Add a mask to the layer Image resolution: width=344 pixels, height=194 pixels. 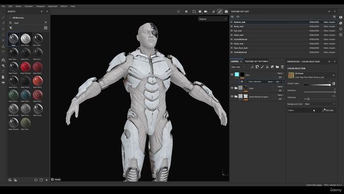click(x=257, y=67)
